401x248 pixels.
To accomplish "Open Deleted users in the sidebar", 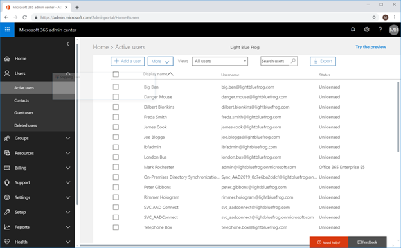I will [25, 125].
